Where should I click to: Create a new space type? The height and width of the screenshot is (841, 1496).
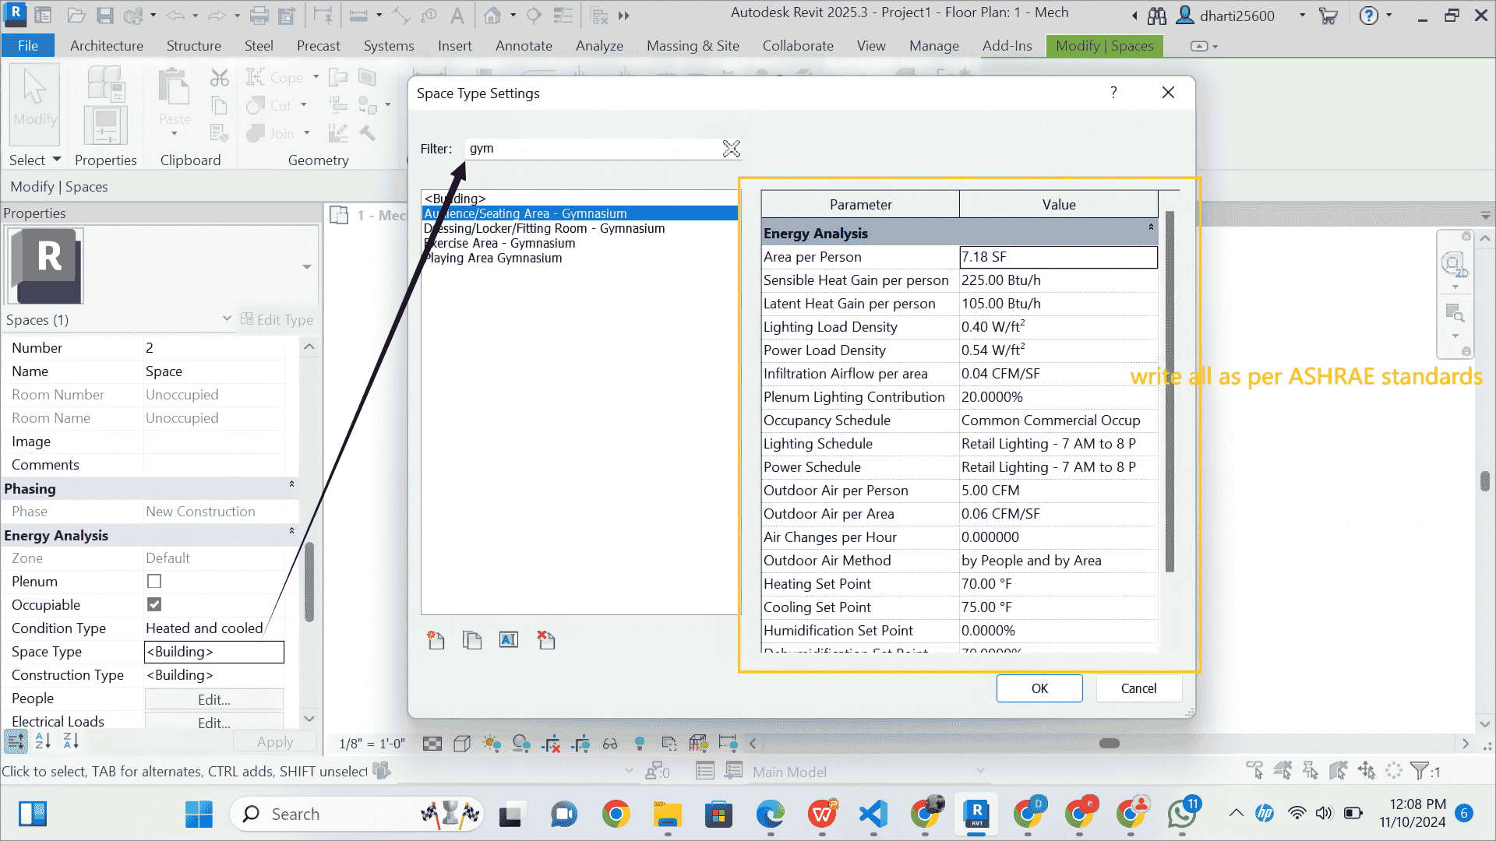pyautogui.click(x=436, y=640)
